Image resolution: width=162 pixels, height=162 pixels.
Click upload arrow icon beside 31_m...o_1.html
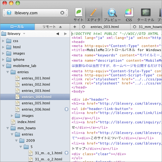(x=66, y=153)
